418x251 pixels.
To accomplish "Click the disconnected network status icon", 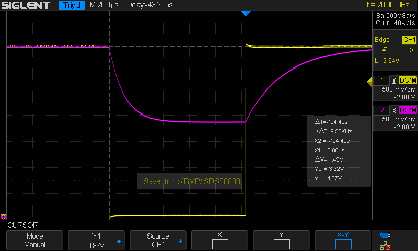I will click(385, 246).
